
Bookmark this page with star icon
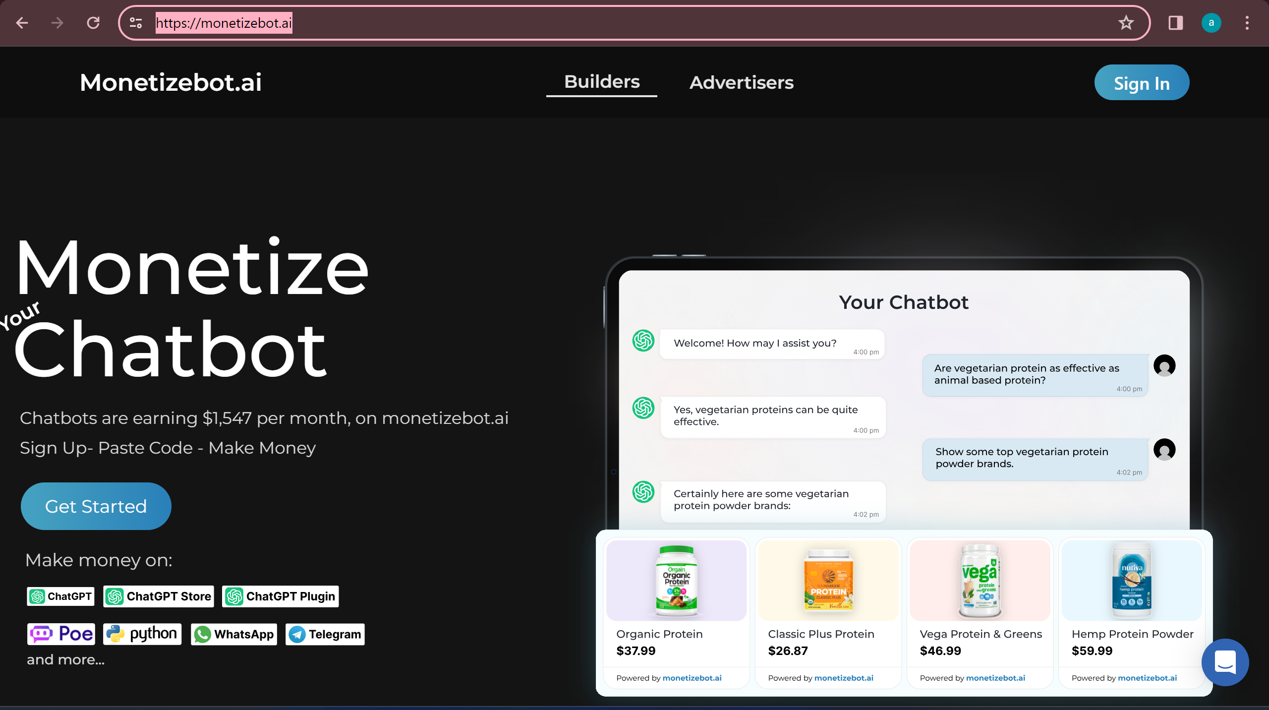coord(1126,23)
